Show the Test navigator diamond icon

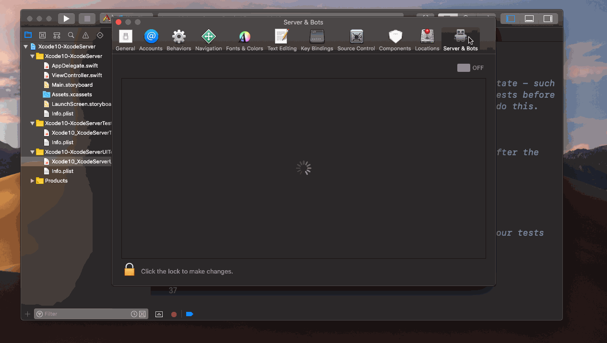[x=100, y=35]
